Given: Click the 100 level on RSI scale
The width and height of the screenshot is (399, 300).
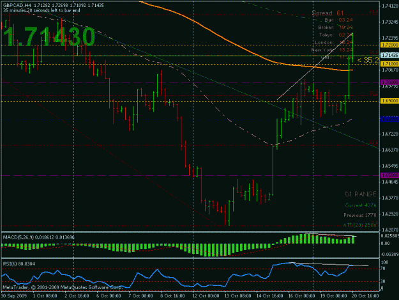Looking at the screenshot, I should (385, 262).
